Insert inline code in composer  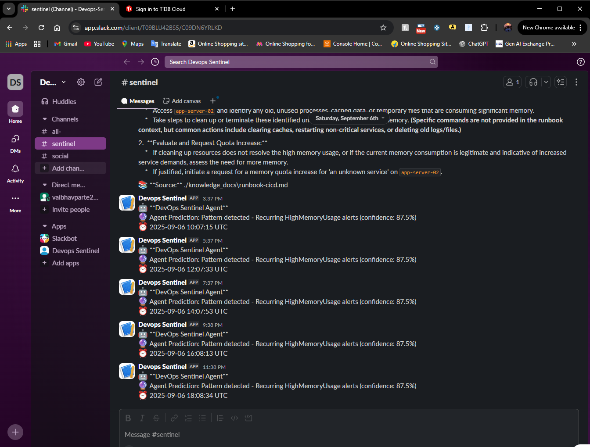[x=234, y=418]
